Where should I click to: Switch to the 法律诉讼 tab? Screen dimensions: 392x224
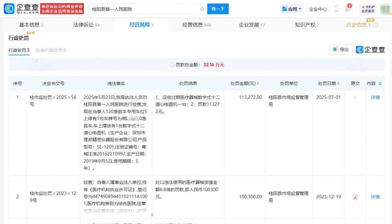[x=86, y=25]
